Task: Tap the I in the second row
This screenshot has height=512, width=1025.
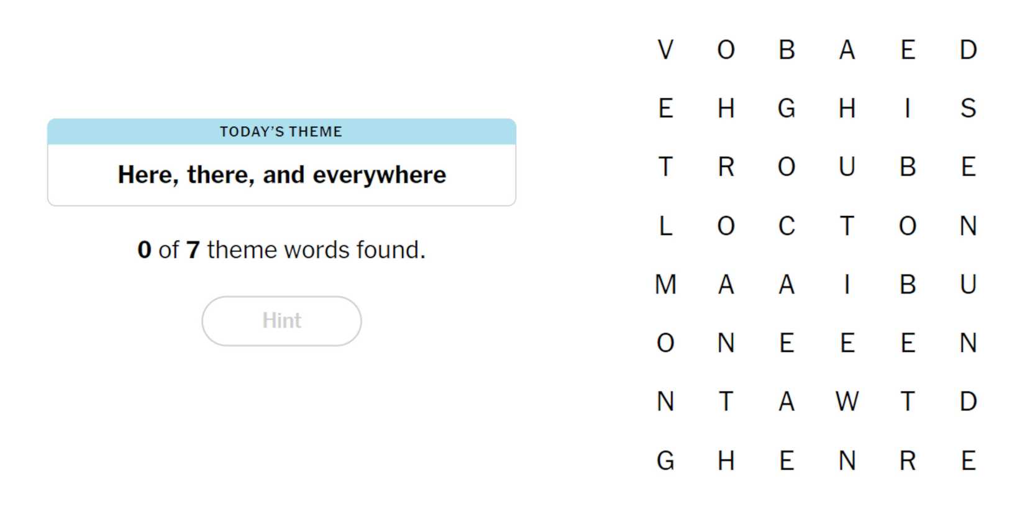Action: point(908,109)
